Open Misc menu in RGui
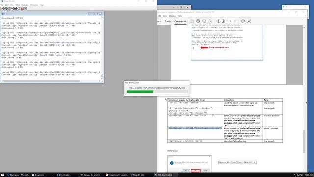 click(x=18, y=5)
